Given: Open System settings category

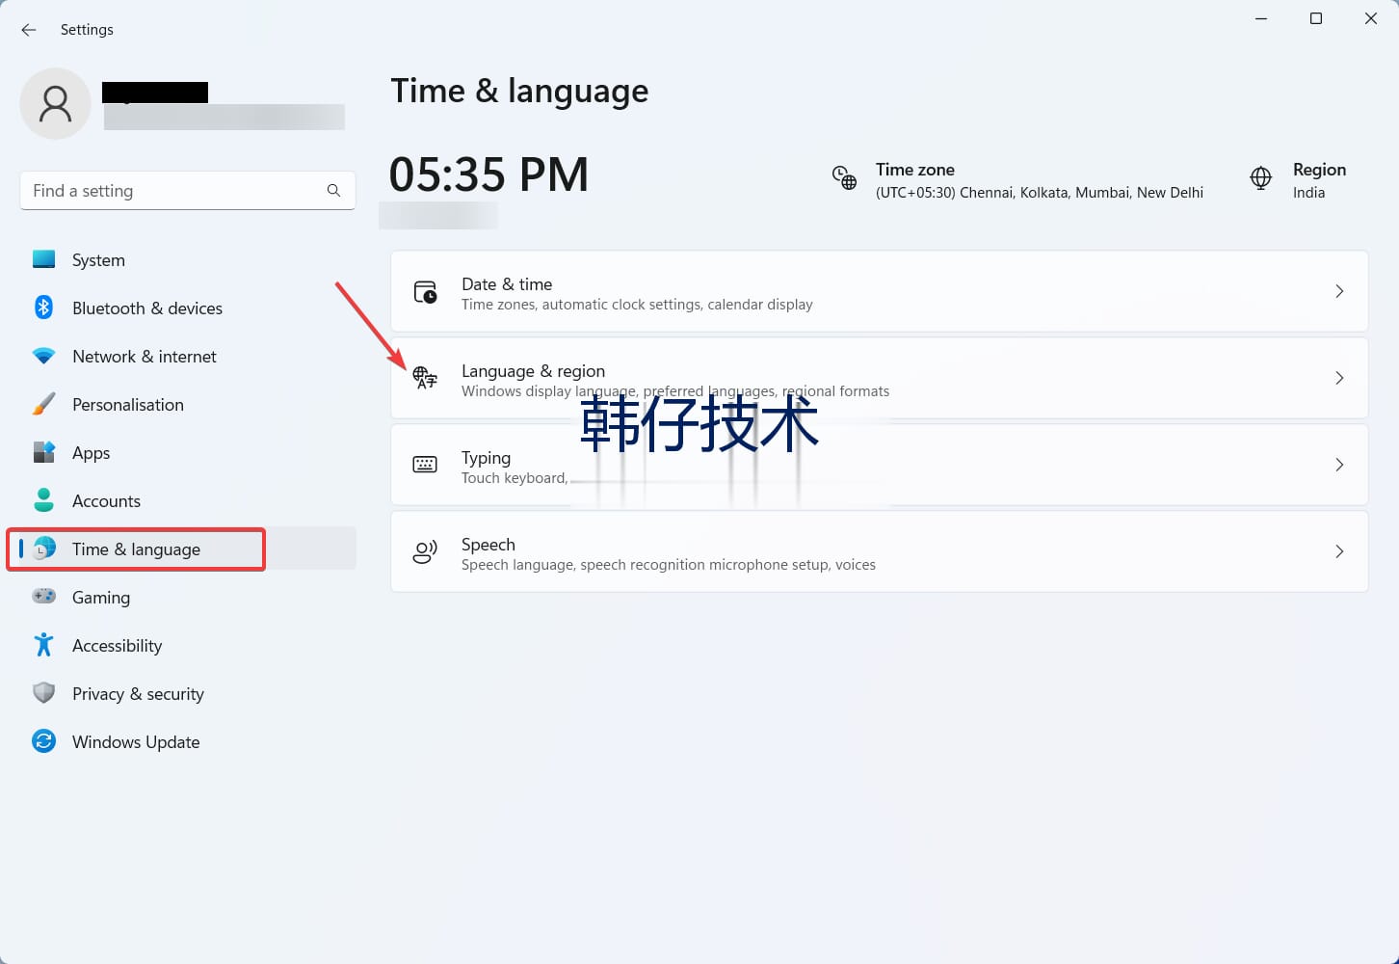Looking at the screenshot, I should [x=188, y=259].
